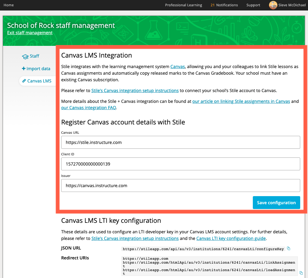Click the chain link icon beside Canvas LMS
The width and height of the screenshot is (308, 278).
tap(24, 81)
